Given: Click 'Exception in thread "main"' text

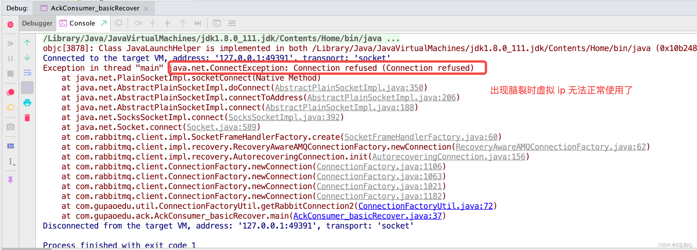Looking at the screenshot, I should pos(103,68).
